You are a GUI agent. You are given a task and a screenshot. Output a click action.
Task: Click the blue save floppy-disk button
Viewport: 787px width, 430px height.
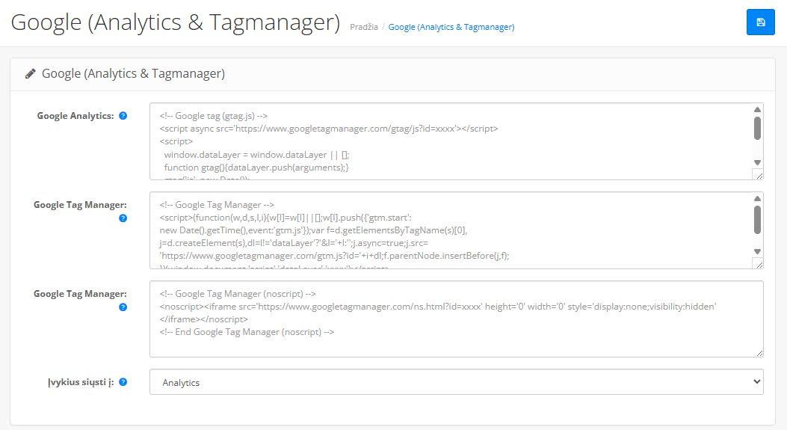(760, 22)
